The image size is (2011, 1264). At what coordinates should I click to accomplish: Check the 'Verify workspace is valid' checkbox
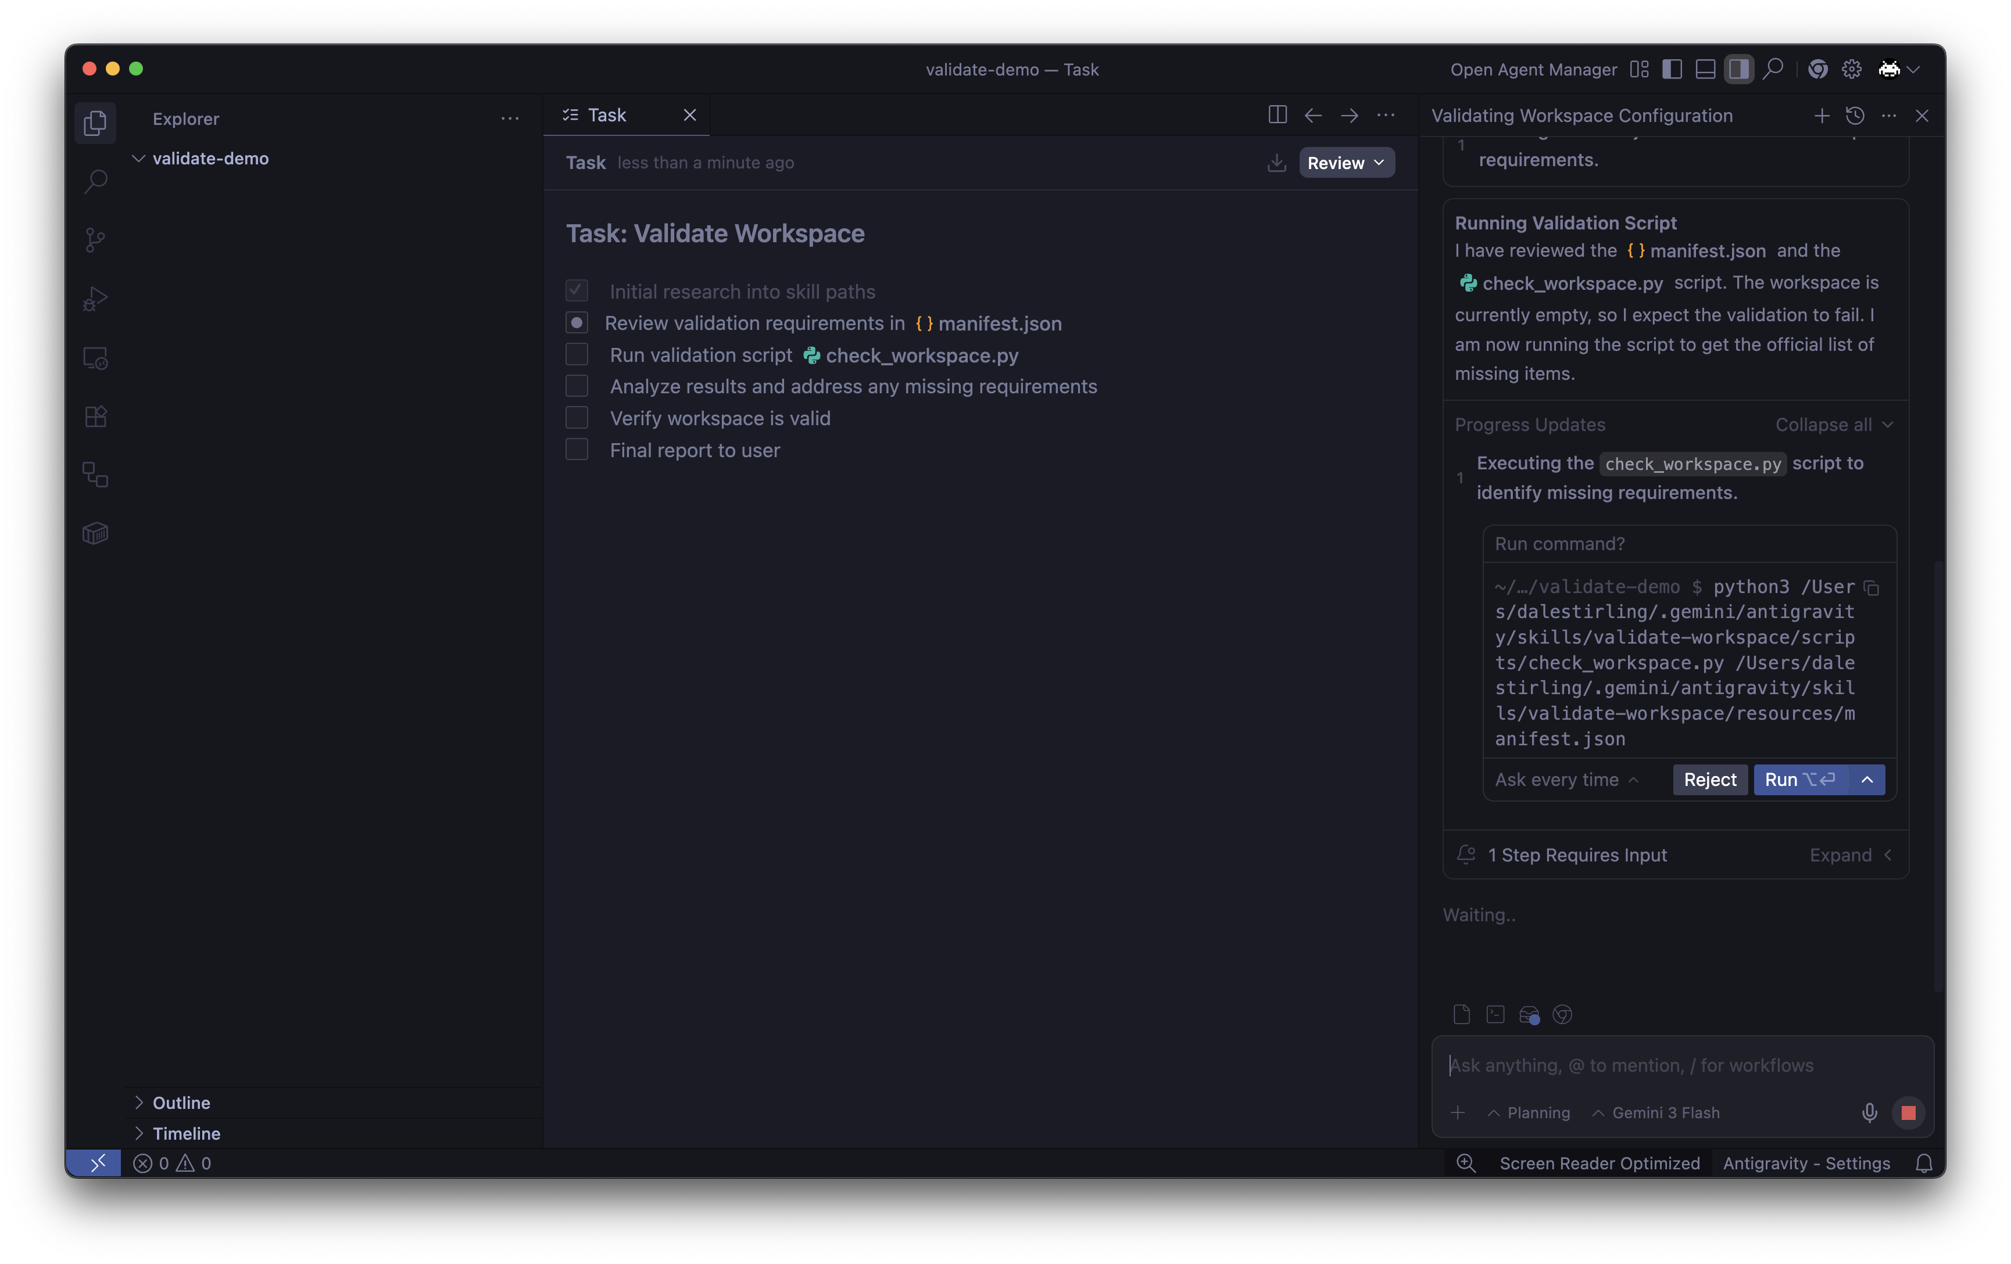pyautogui.click(x=576, y=418)
